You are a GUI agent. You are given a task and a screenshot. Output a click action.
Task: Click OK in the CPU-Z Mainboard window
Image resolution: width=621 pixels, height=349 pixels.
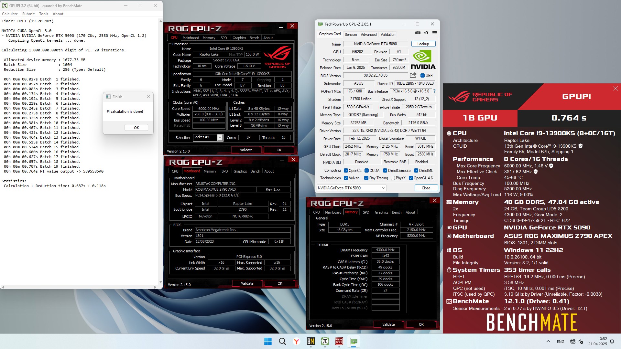point(280,283)
